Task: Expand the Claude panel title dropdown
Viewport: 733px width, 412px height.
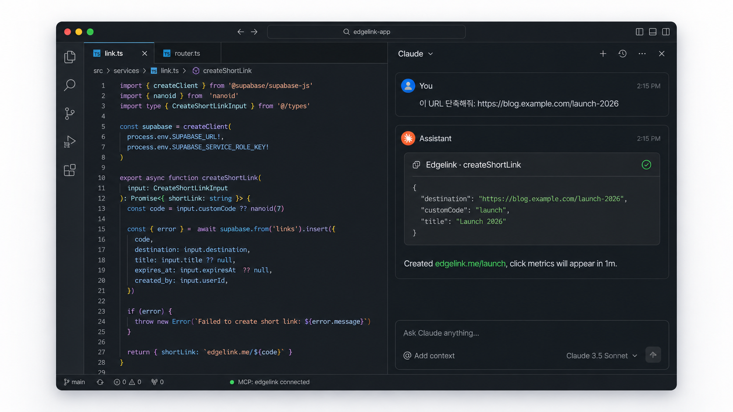Action: click(416, 53)
